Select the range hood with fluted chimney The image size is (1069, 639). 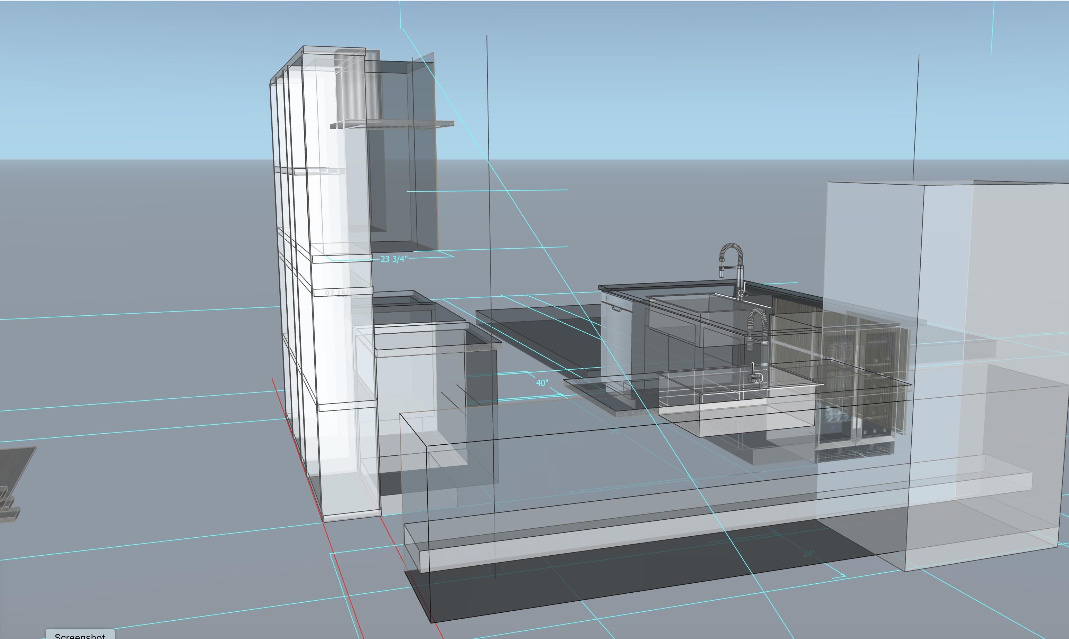coord(357,91)
